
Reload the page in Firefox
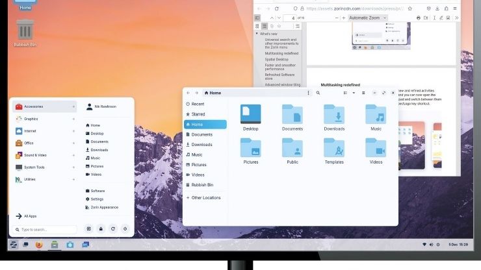pyautogui.click(x=276, y=8)
